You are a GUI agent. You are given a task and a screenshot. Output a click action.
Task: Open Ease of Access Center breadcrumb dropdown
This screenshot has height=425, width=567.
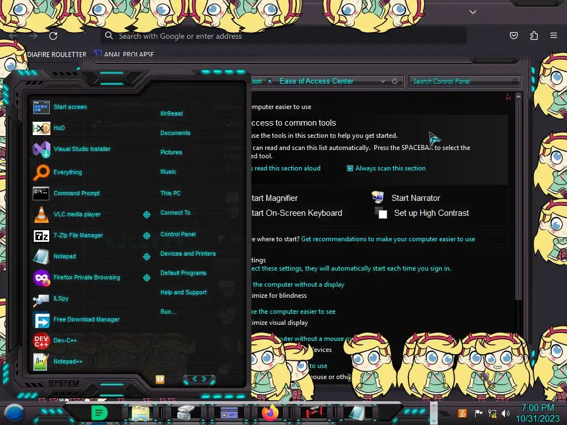(383, 81)
